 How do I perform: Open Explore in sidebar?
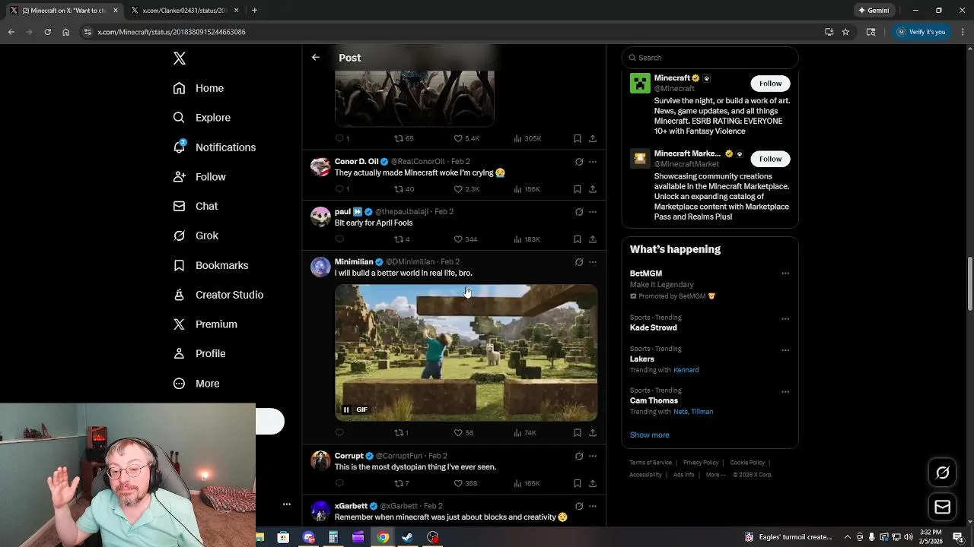[202, 118]
